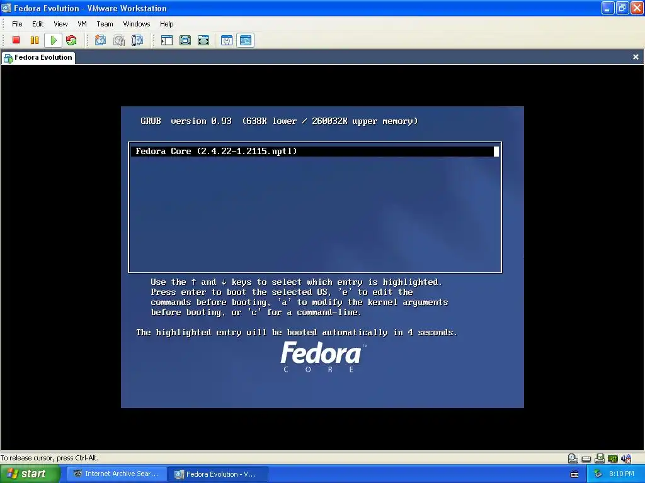The height and width of the screenshot is (483, 645).
Task: Click the 8:10 PM system clock
Action: pyautogui.click(x=621, y=474)
